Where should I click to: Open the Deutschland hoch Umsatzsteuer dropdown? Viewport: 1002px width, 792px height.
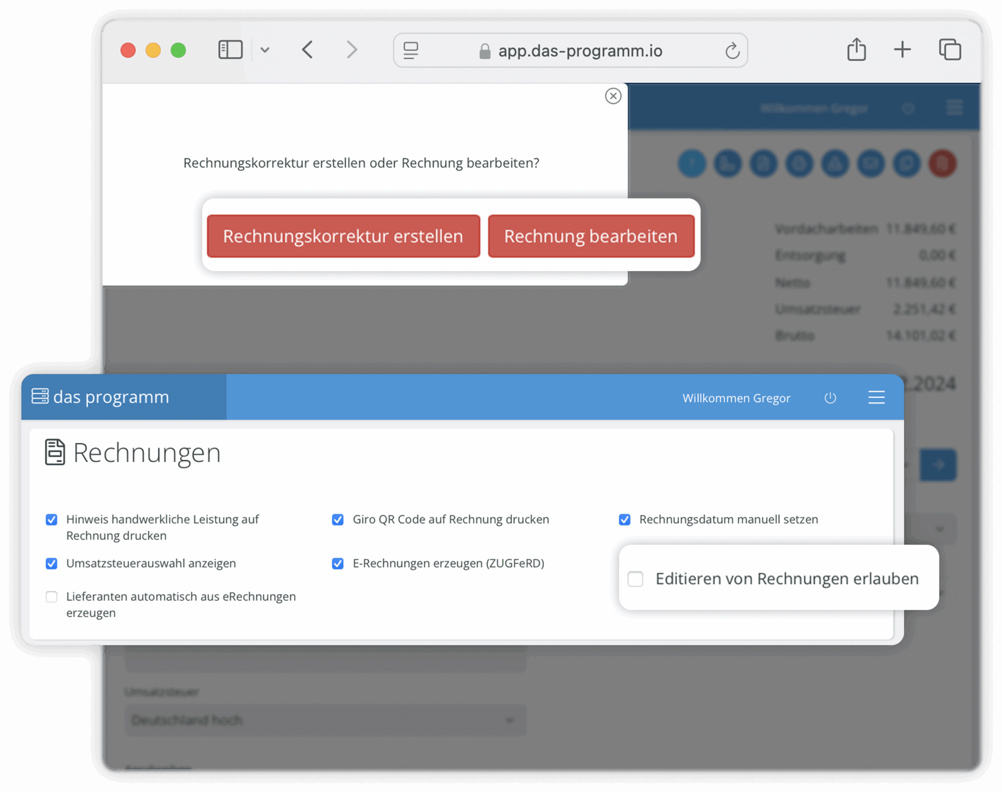[325, 720]
